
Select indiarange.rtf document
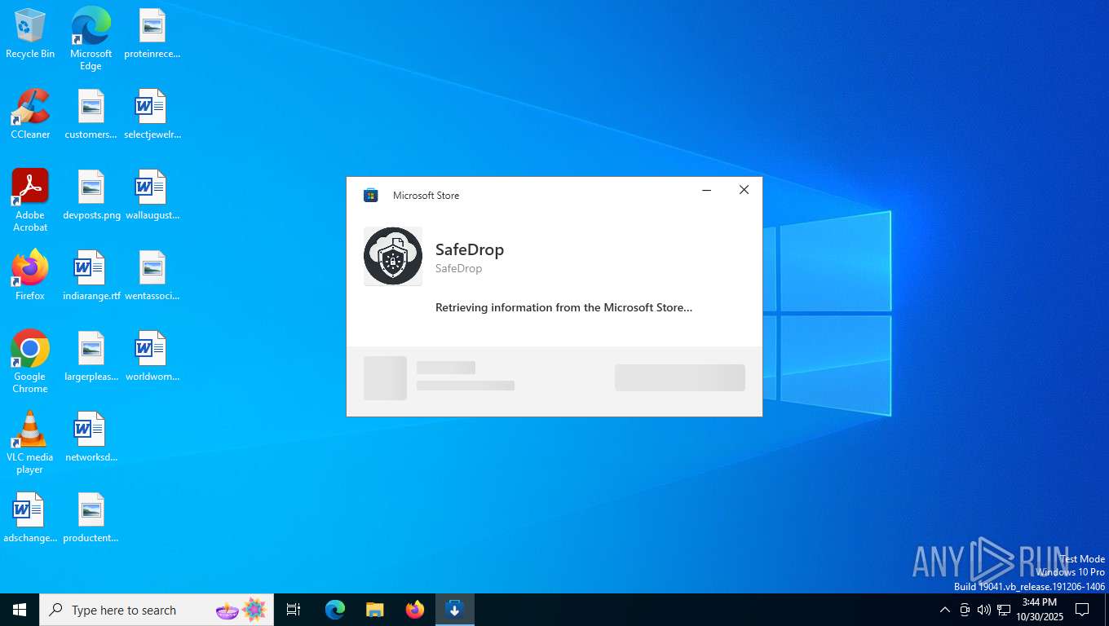point(91,276)
